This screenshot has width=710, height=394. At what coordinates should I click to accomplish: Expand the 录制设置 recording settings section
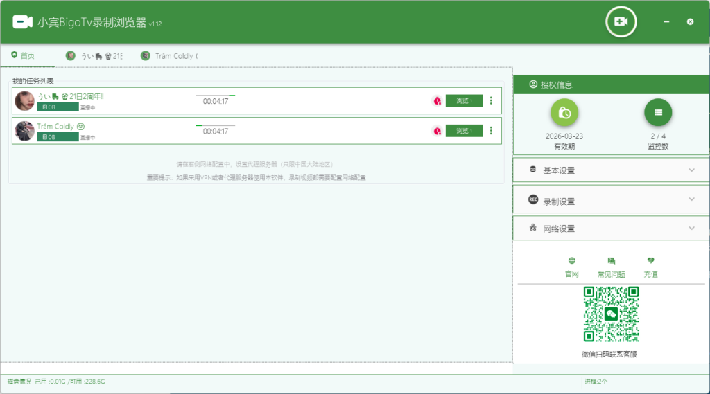pyautogui.click(x=611, y=201)
